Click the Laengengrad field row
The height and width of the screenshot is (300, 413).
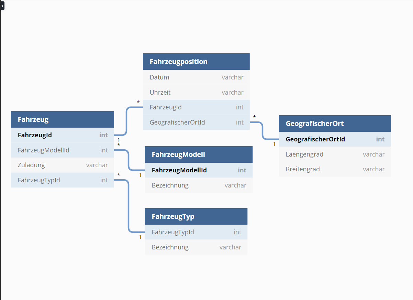(x=335, y=154)
